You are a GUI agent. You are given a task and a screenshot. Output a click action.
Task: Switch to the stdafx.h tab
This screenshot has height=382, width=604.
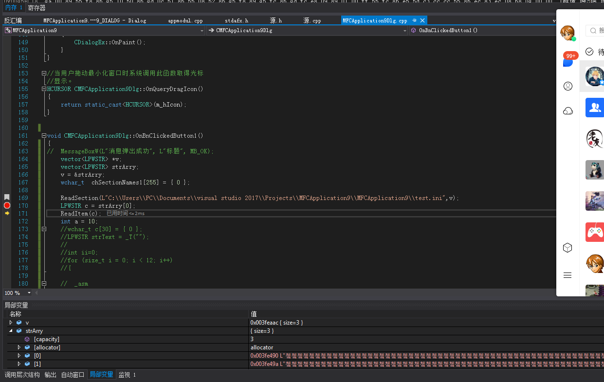(237, 20)
